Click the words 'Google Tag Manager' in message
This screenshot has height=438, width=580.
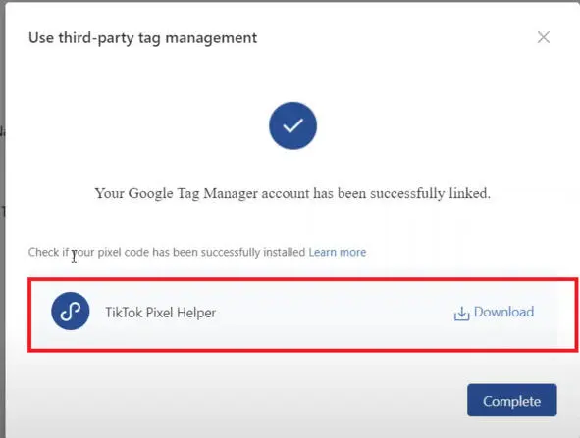click(x=193, y=193)
